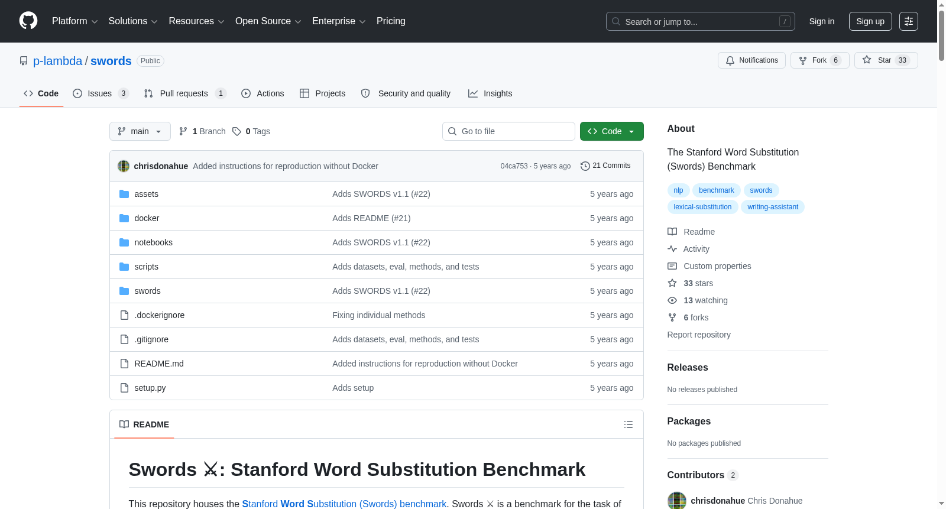Screen dimensions: 946x509
Task: Click the branch icon beside 1 Branch
Action: [183, 131]
